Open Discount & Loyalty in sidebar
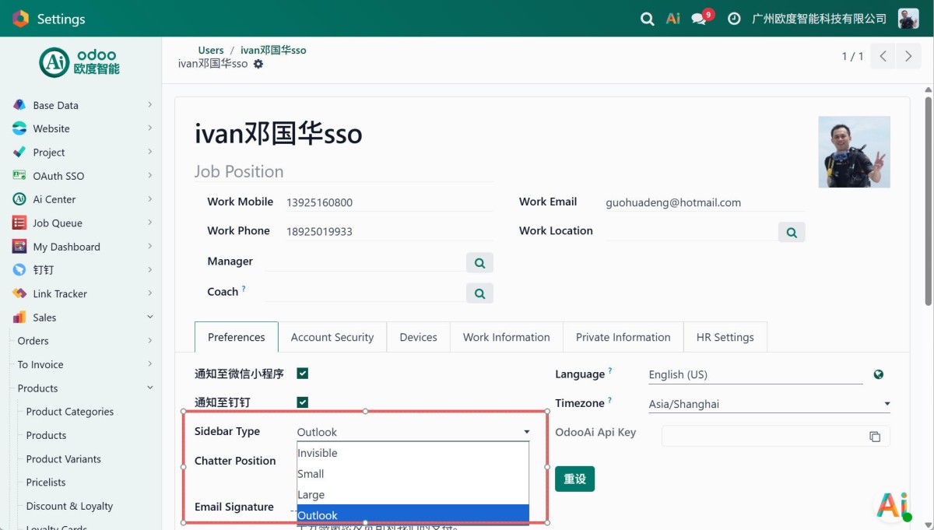Screen dimensions: 934x530 tap(69, 506)
